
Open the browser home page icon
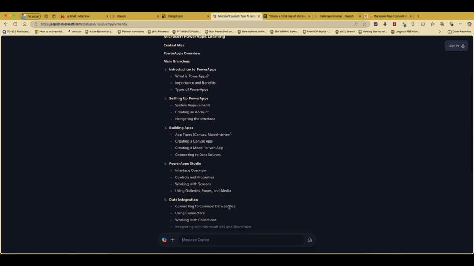(x=24, y=24)
